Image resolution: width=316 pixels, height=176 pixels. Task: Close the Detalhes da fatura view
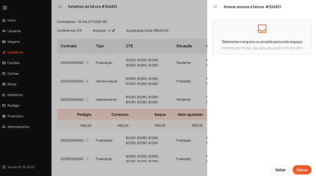tap(60, 7)
